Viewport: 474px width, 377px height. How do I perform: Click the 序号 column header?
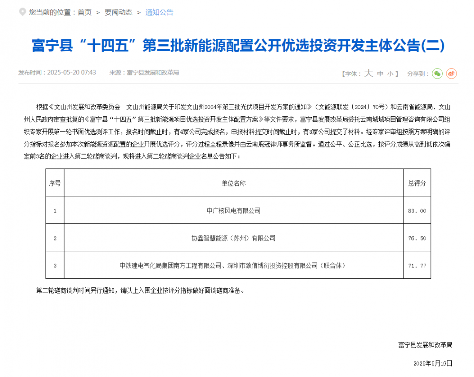[x=55, y=183]
